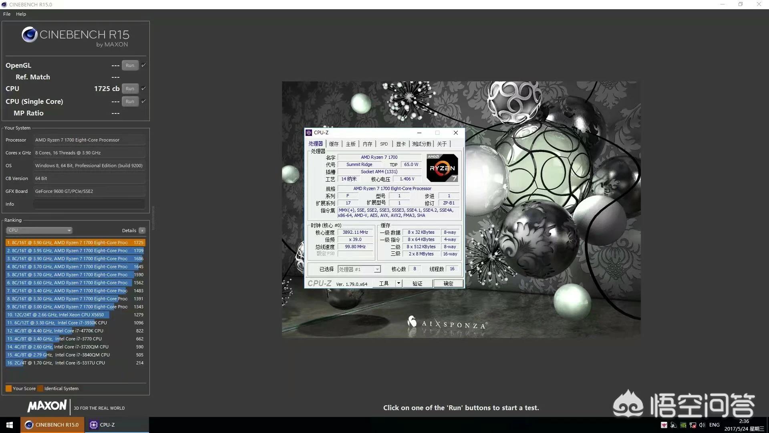
Task: Switch to CPU-Z 测試分數 (Bench) tab
Action: pyautogui.click(x=422, y=144)
